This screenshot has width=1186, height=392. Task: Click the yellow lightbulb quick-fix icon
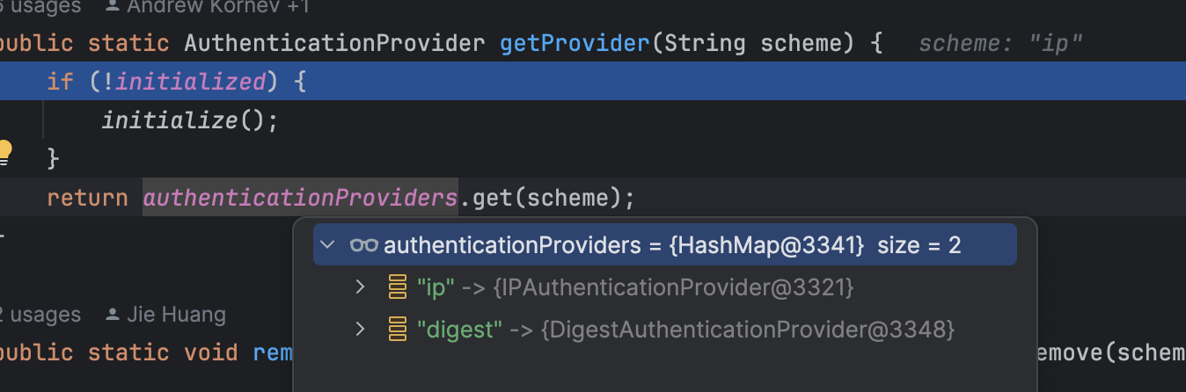point(5,151)
